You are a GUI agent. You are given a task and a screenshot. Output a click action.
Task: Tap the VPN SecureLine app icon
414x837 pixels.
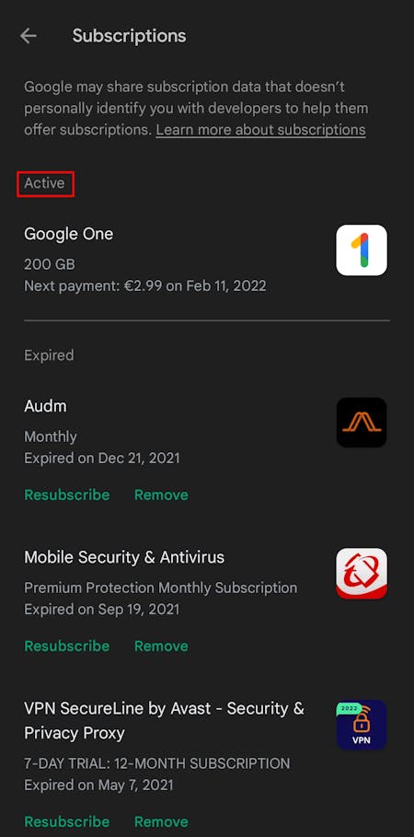362,725
